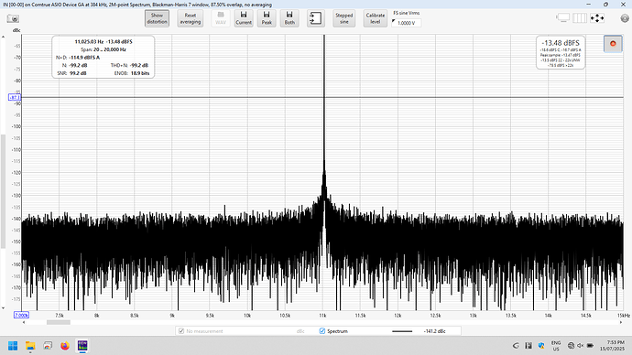Screen dimensions: 632x355
Task: Click the ENG US language indicator
Action: (556, 346)
